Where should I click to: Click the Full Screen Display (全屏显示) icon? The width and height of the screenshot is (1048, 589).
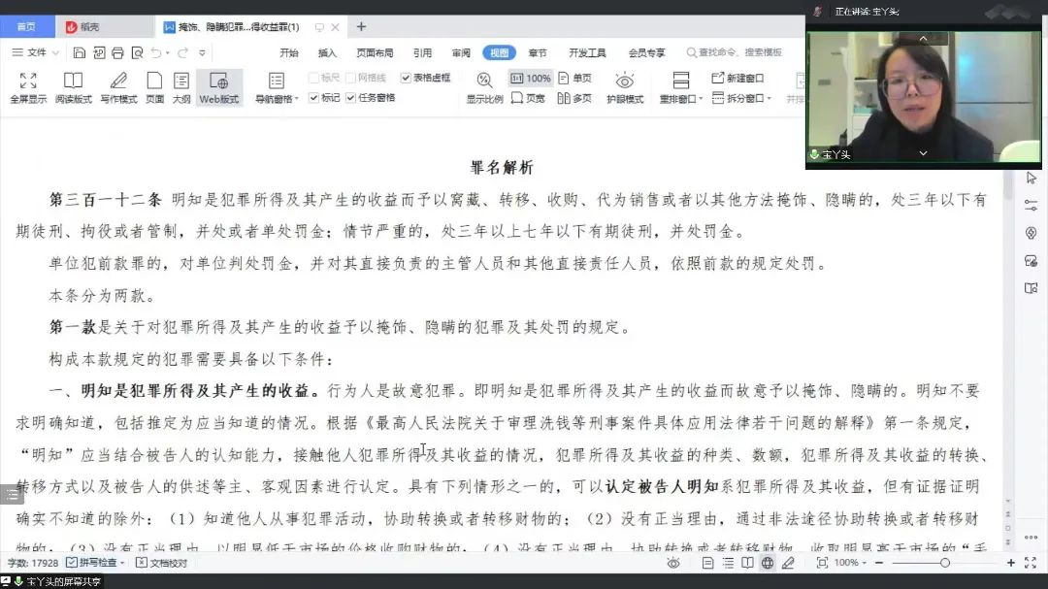pyautogui.click(x=28, y=87)
